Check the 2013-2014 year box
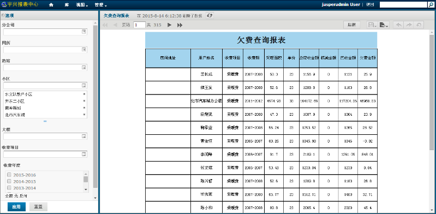The width and height of the screenshot is (436, 214). 9,188
